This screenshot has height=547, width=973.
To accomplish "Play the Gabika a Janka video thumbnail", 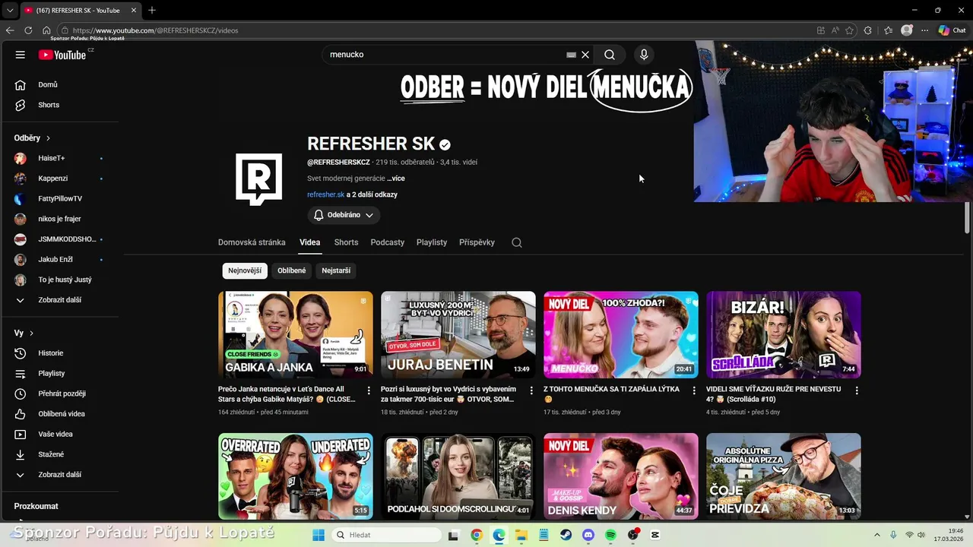I will coord(296,335).
